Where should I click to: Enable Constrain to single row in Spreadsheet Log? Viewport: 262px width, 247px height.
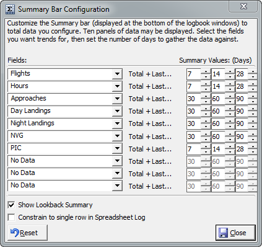pyautogui.click(x=11, y=217)
